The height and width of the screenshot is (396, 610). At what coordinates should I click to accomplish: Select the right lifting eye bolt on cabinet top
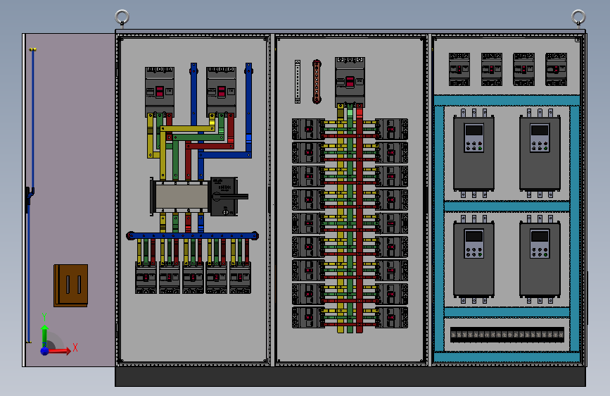coord(578,18)
